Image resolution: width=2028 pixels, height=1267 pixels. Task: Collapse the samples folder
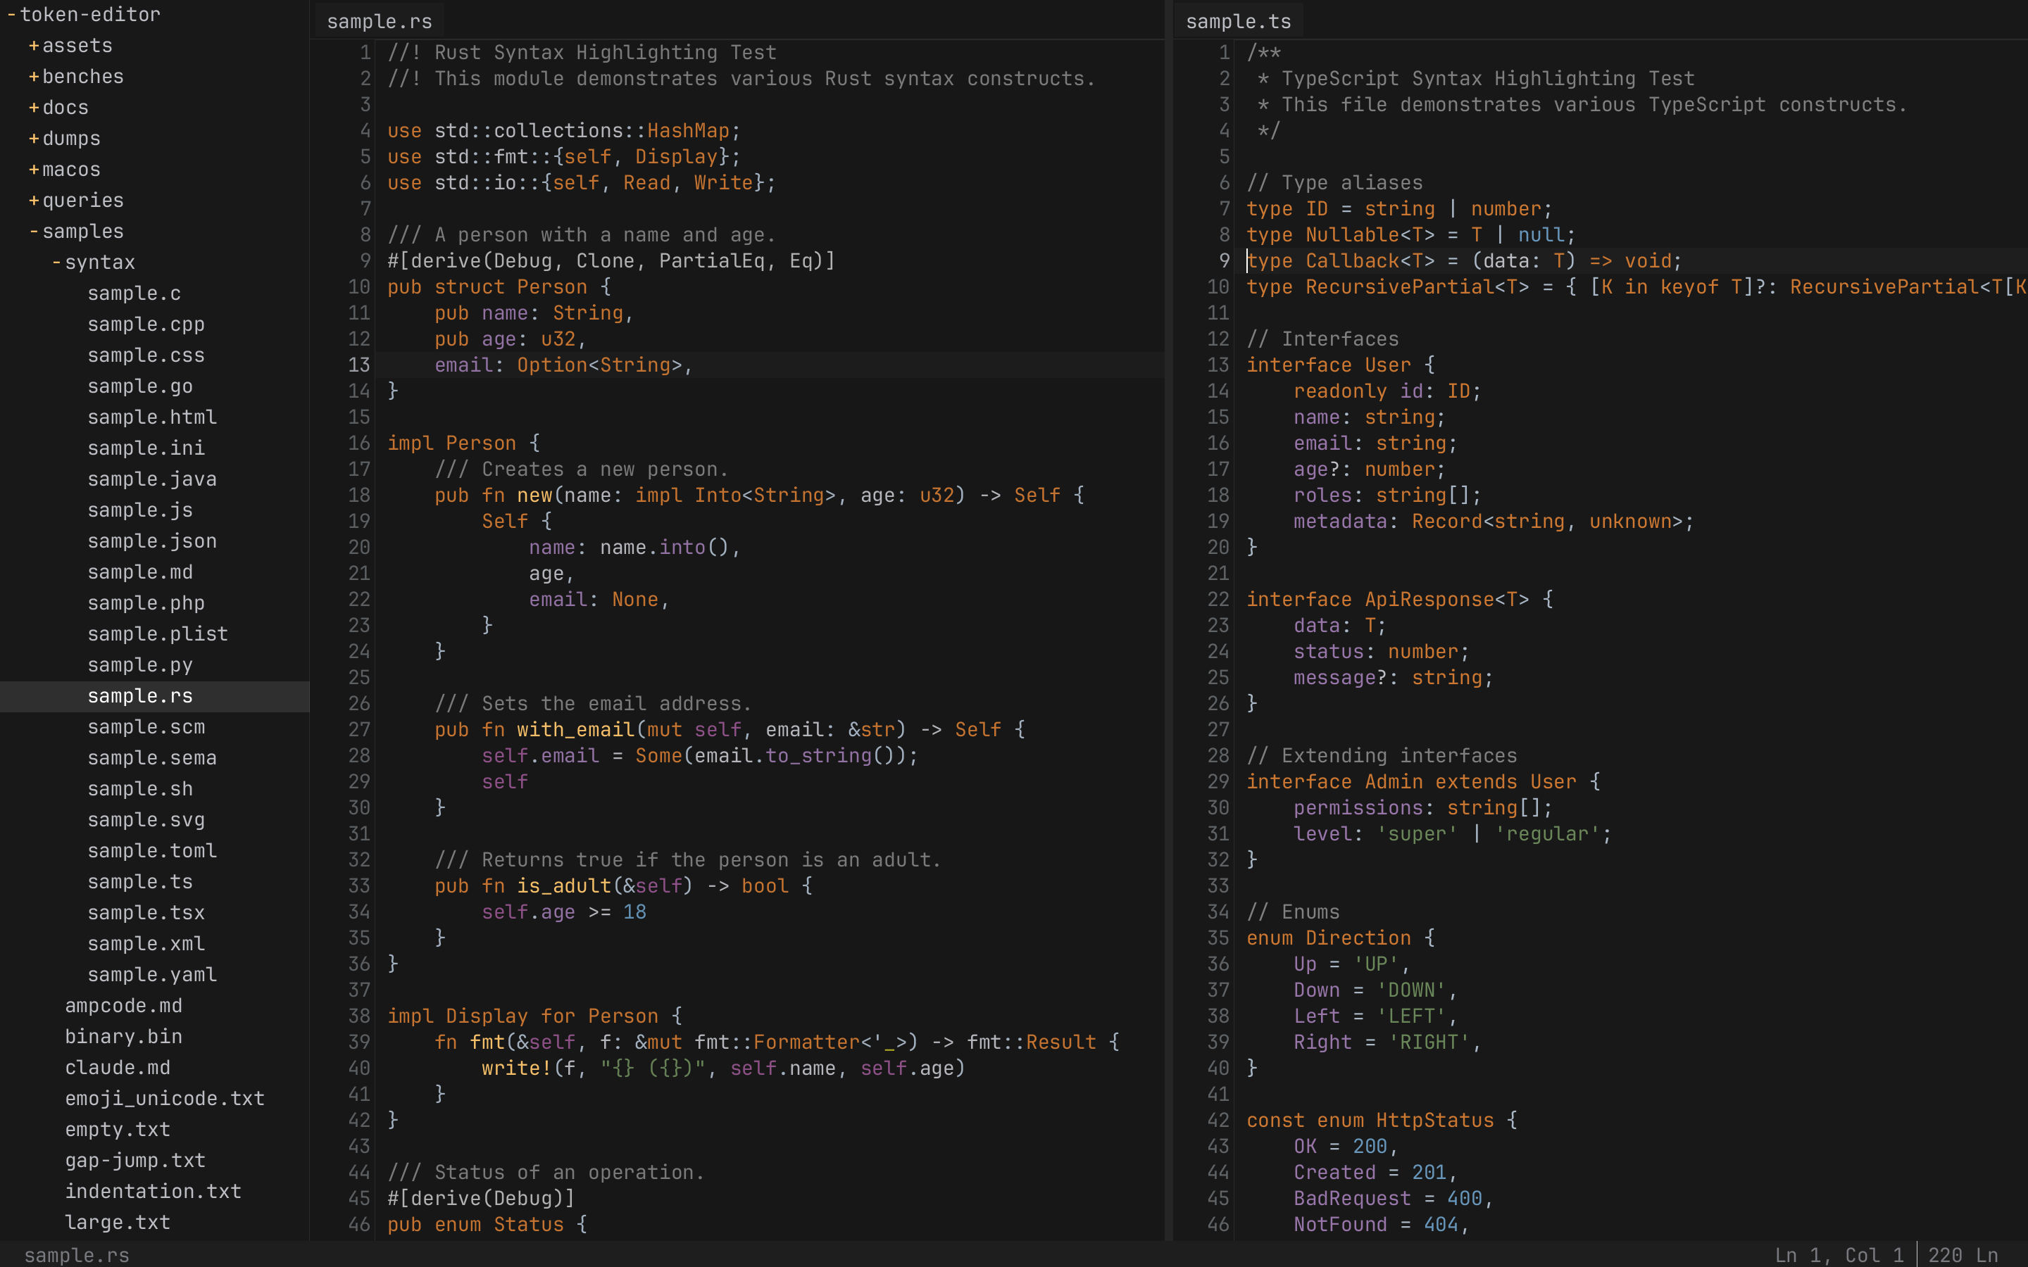pyautogui.click(x=83, y=232)
